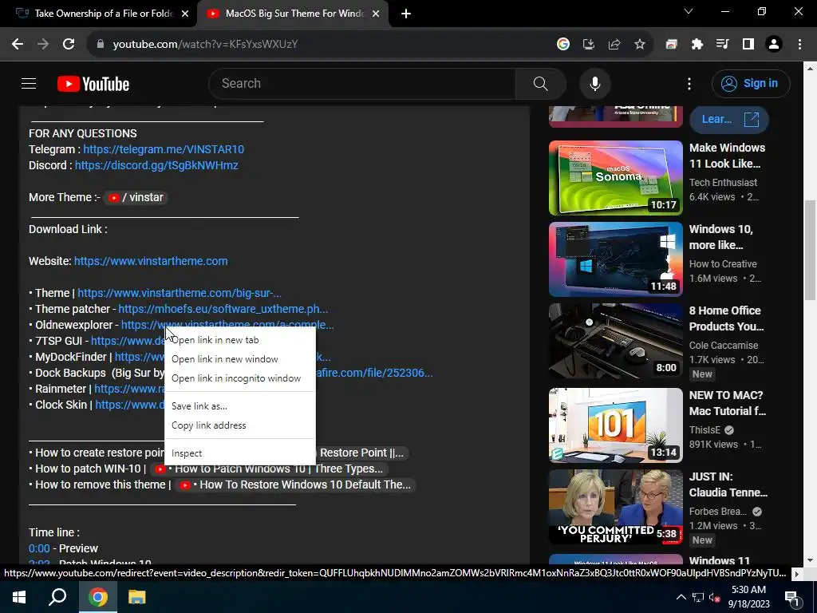The width and height of the screenshot is (817, 613).
Task: Open the tab search chevron
Action: click(689, 11)
